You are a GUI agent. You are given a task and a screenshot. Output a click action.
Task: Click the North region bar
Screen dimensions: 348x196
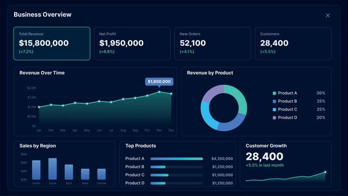[x=36, y=170]
